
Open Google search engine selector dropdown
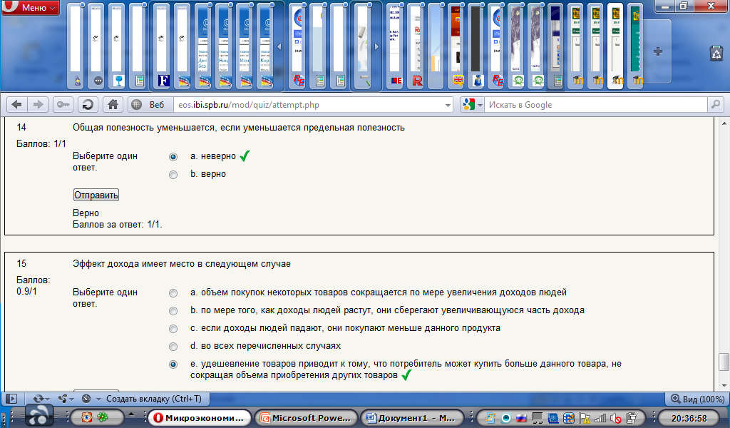pos(472,105)
